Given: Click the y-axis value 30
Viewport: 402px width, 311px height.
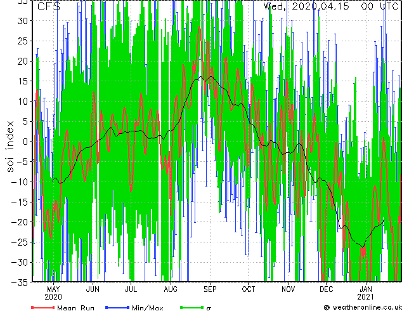Looking at the screenshot, I should tap(22, 21).
